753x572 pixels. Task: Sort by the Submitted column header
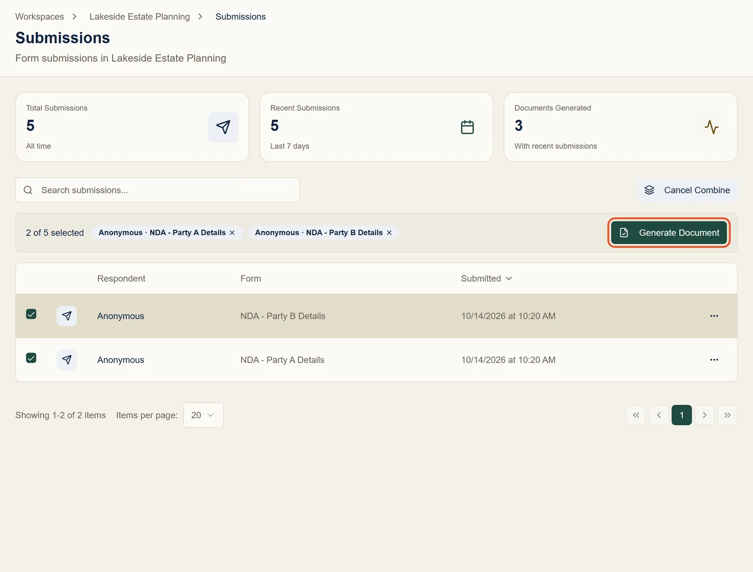pyautogui.click(x=486, y=278)
